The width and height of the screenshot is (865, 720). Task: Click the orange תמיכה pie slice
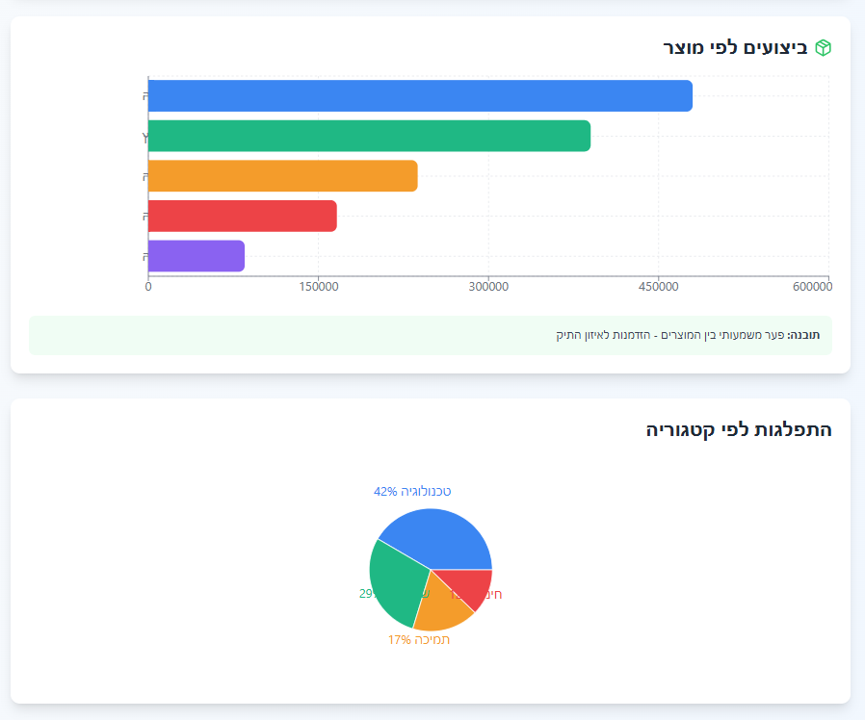442,604
